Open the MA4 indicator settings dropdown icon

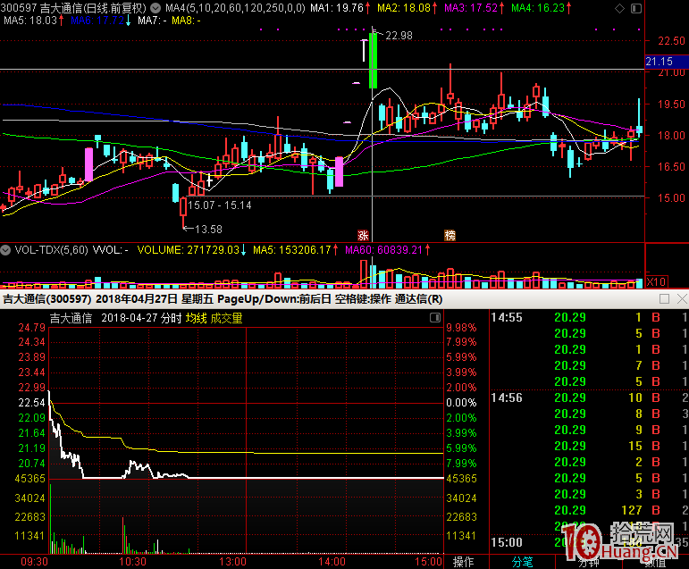[x=155, y=8]
